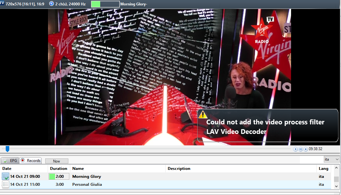
Task: Click the Lang column header
Action: (324, 169)
